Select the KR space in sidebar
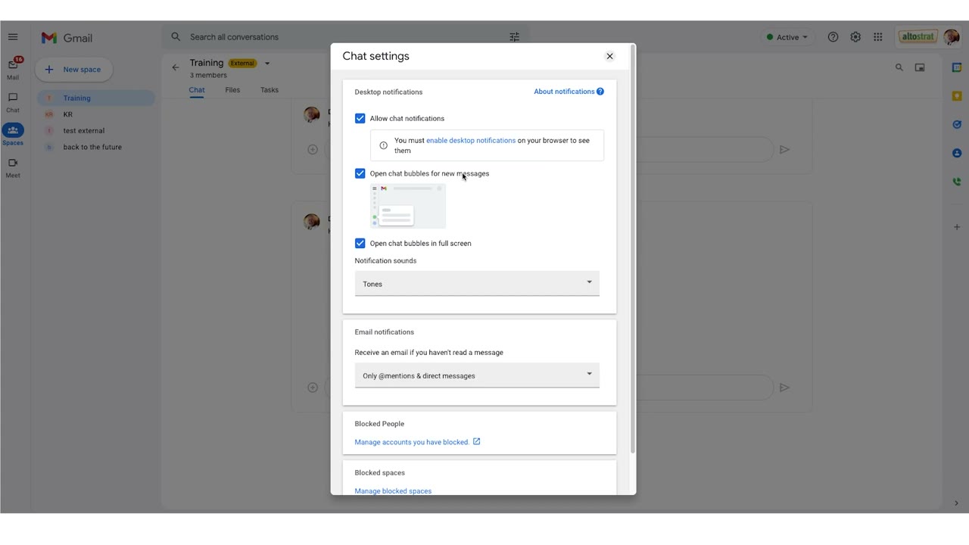This screenshot has width=969, height=545. click(x=95, y=114)
